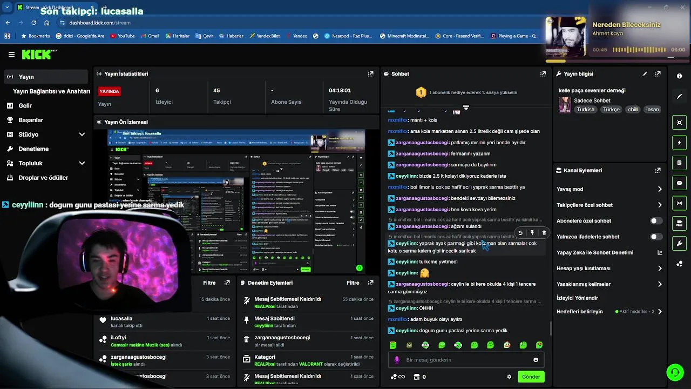This screenshot has width=691, height=389.
Task: Click the focus frame icon in right sidebar
Action: point(679,123)
